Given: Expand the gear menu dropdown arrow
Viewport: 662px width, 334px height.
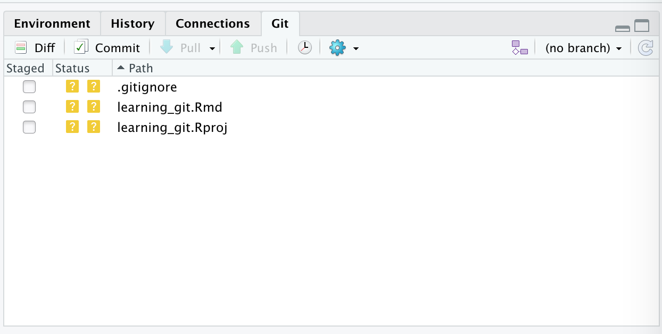Looking at the screenshot, I should [x=356, y=48].
